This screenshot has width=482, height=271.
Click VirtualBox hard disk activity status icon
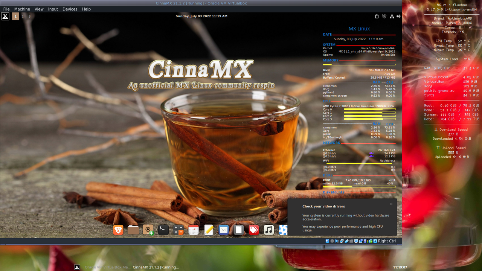(x=327, y=241)
